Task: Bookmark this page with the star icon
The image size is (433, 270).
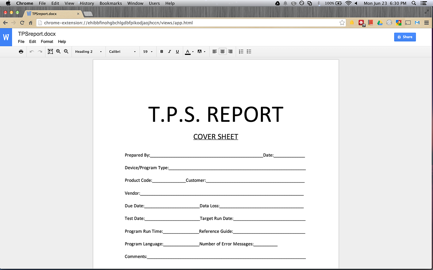Action: (x=342, y=23)
